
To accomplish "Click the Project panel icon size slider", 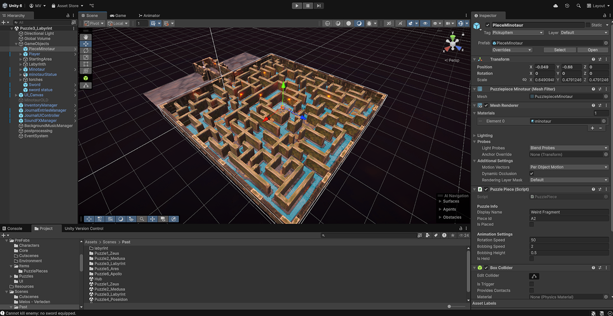I will [x=449, y=307].
